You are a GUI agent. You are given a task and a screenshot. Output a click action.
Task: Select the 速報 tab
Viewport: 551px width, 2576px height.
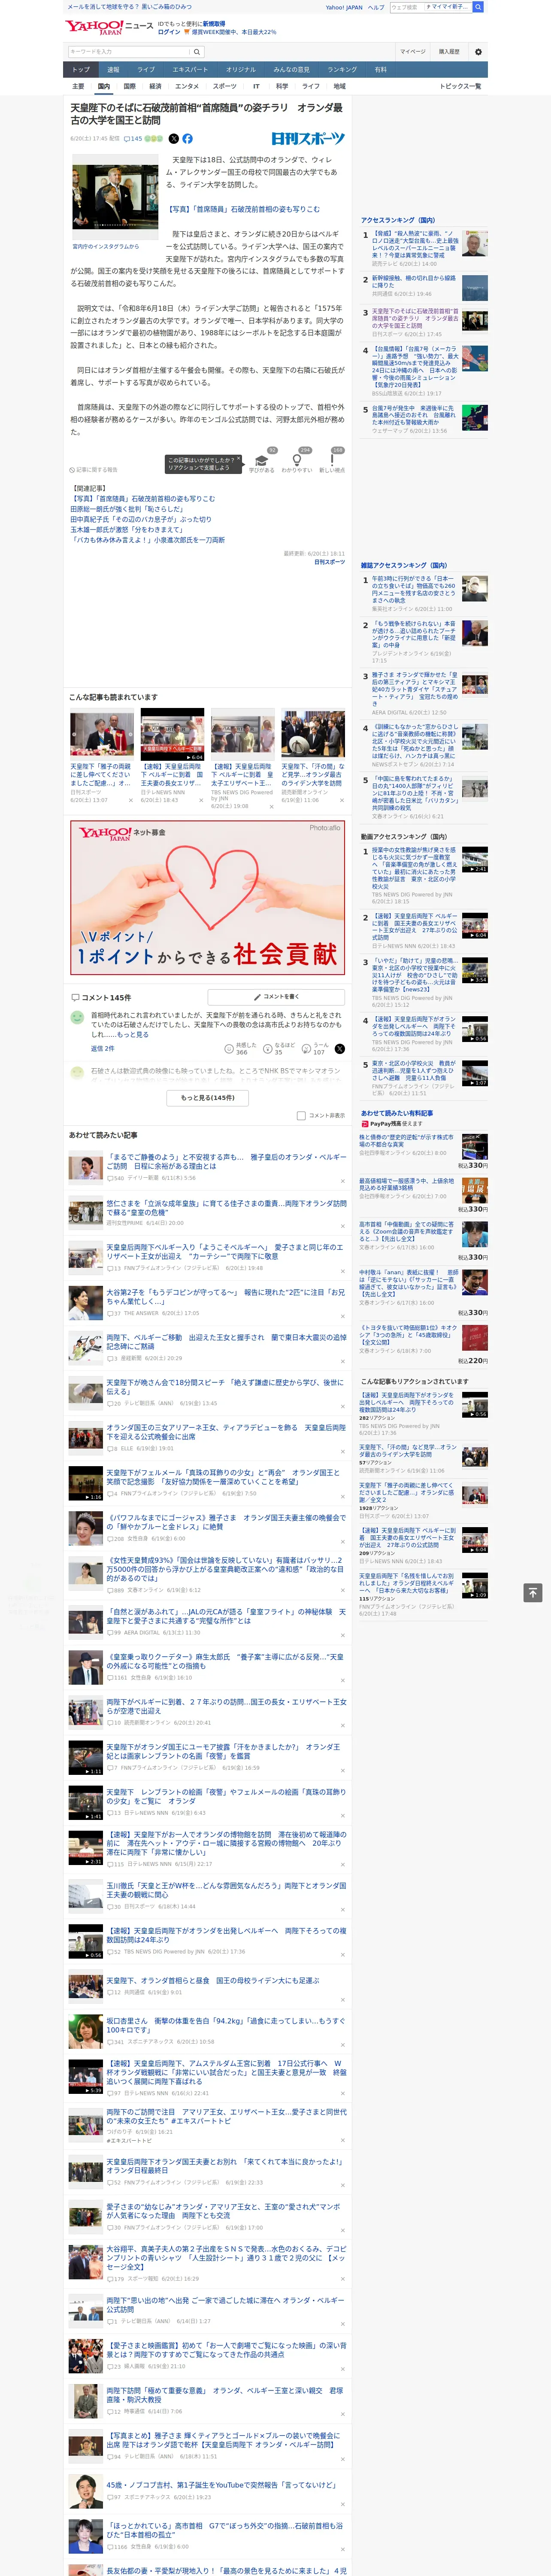coord(113,70)
